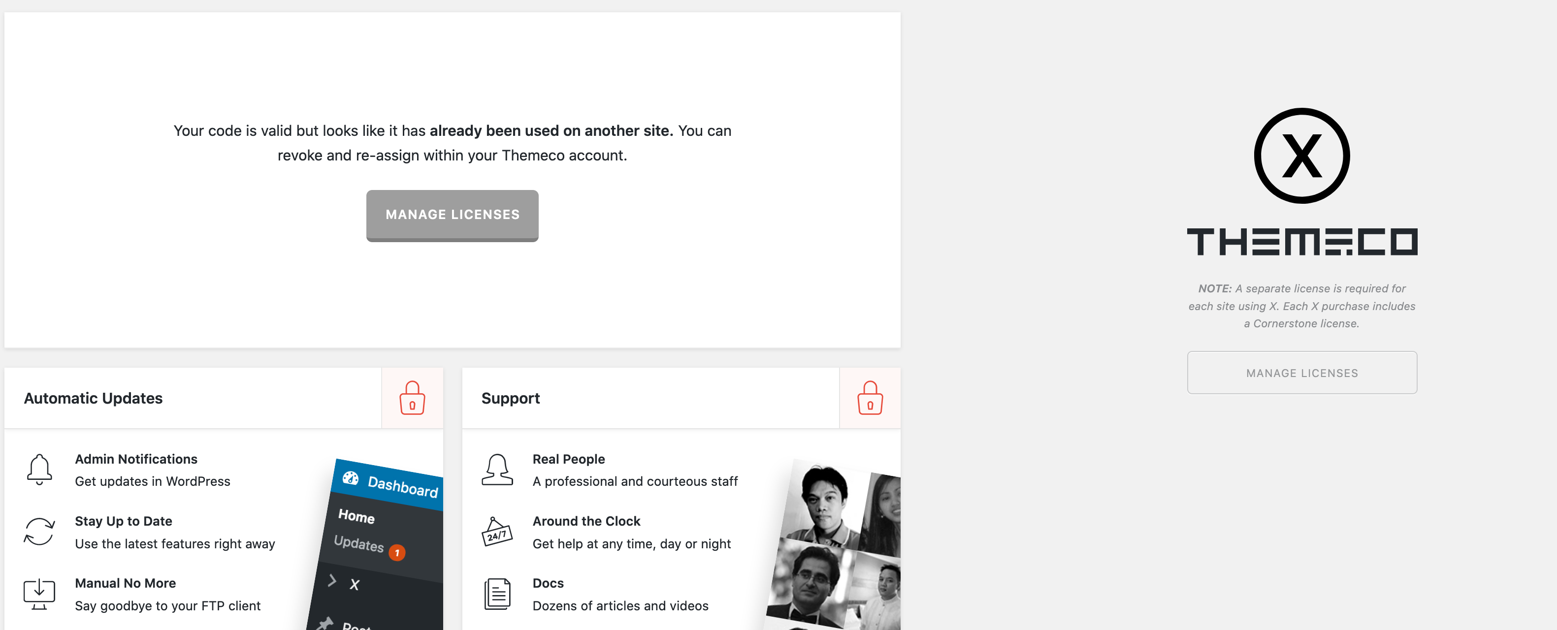Click the THEMECO wordmark logo
The width and height of the screenshot is (1557, 630).
tap(1302, 242)
